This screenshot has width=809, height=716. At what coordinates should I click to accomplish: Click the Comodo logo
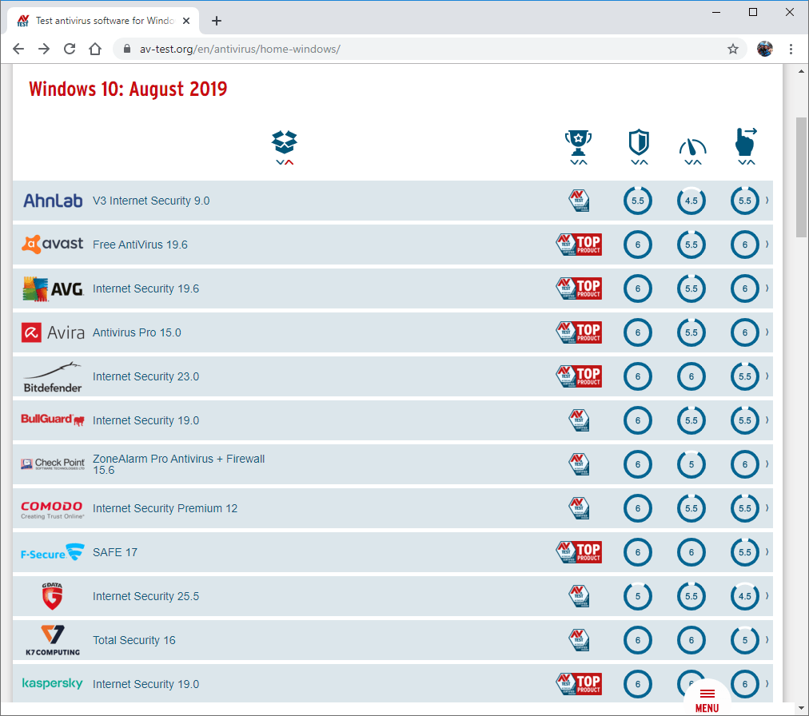(x=52, y=510)
